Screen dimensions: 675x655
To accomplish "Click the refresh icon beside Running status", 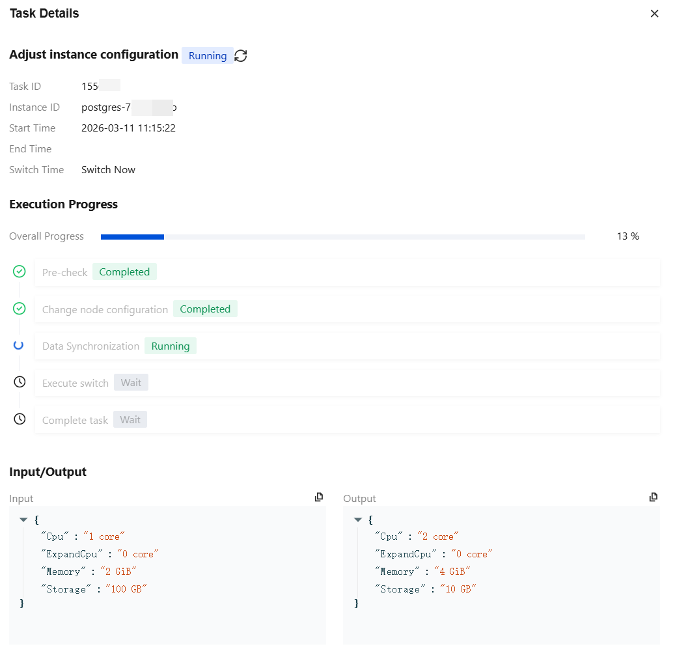I will (x=241, y=56).
